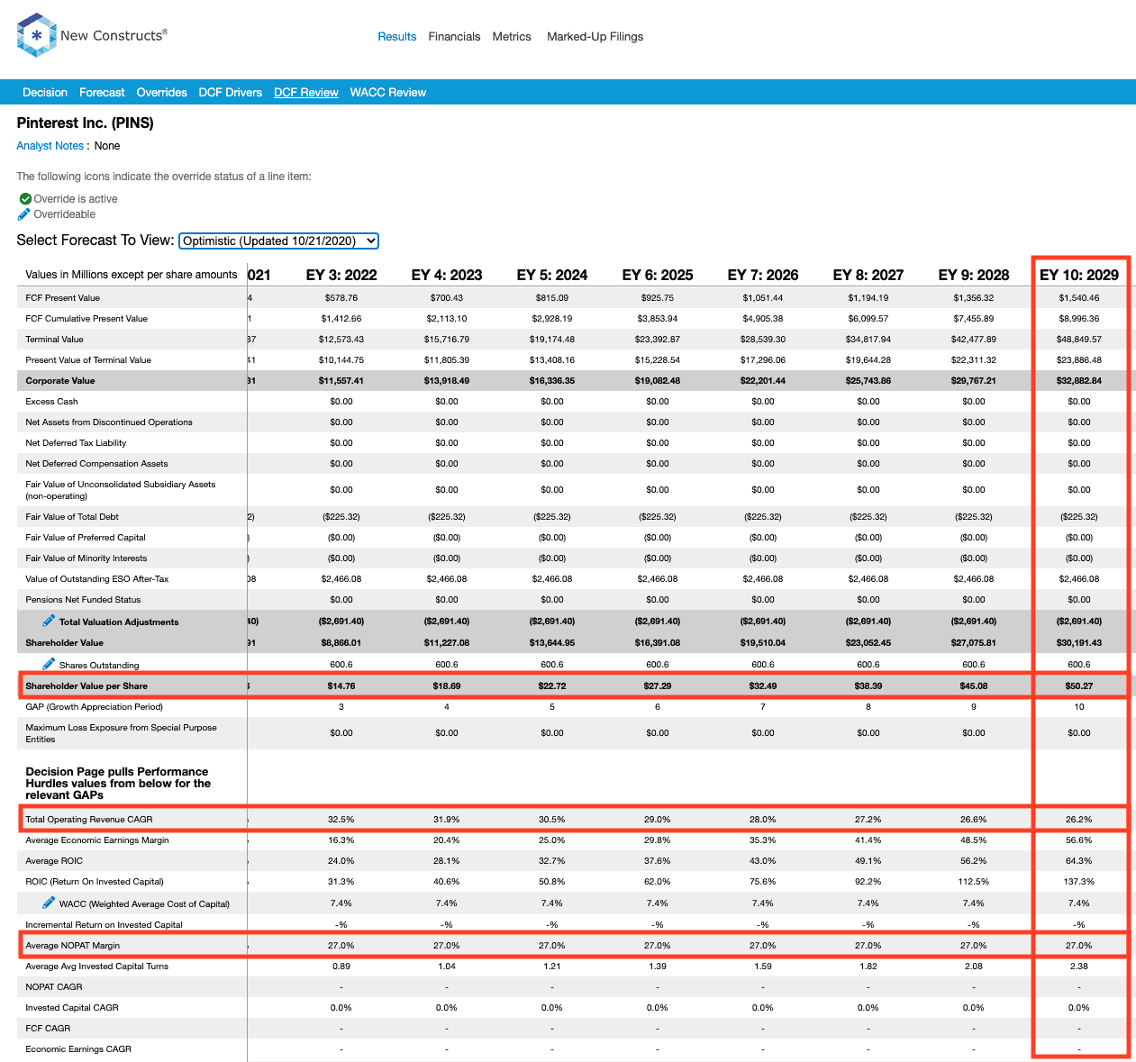Select the $30,191.43 Shareholder Value cell
Viewport: 1136px width, 1062px height.
pos(1079,643)
